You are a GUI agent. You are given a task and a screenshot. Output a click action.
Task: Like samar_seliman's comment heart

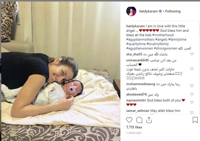coord(192,112)
